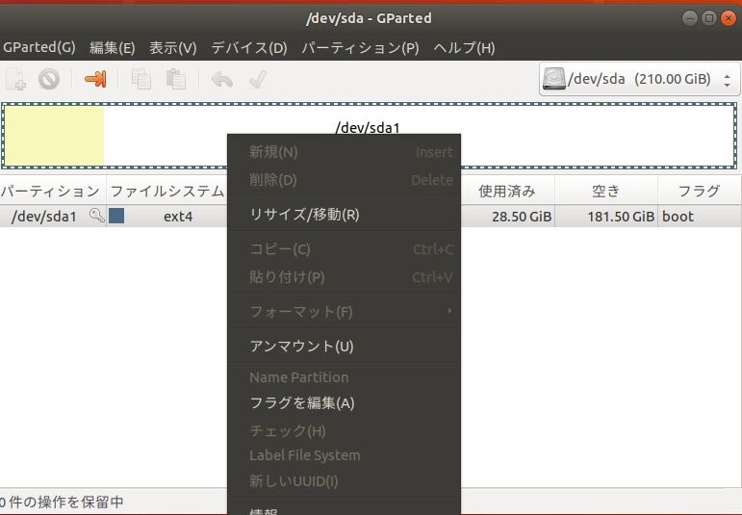Click the ファイルシステム column header

click(x=167, y=191)
